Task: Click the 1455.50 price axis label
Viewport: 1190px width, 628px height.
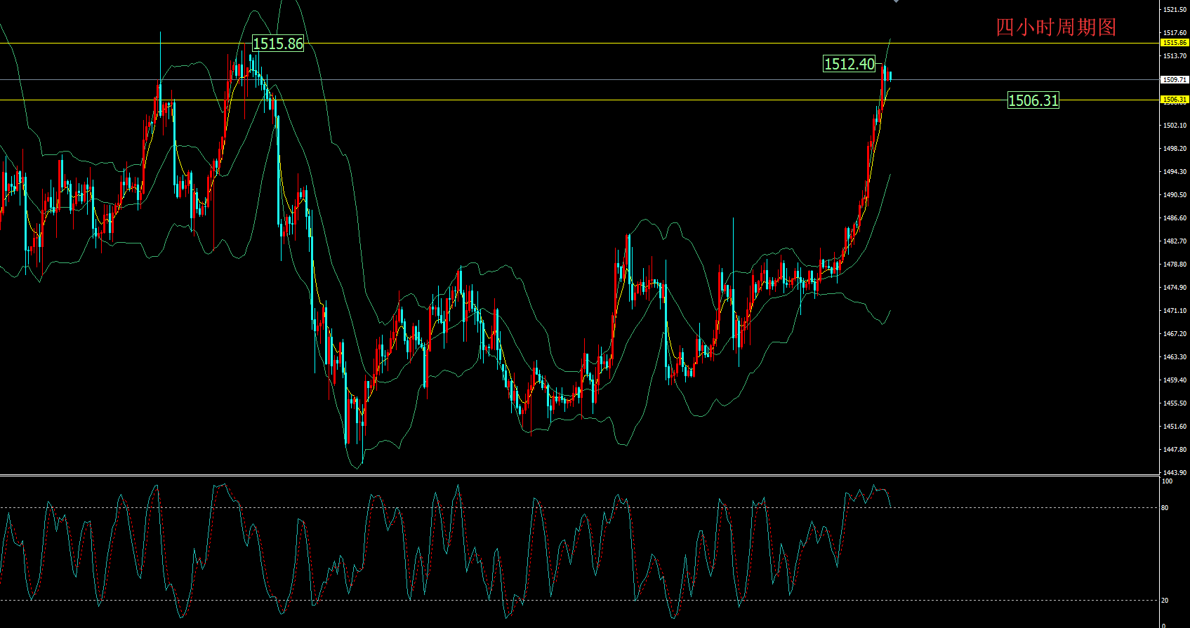Action: pos(1175,403)
